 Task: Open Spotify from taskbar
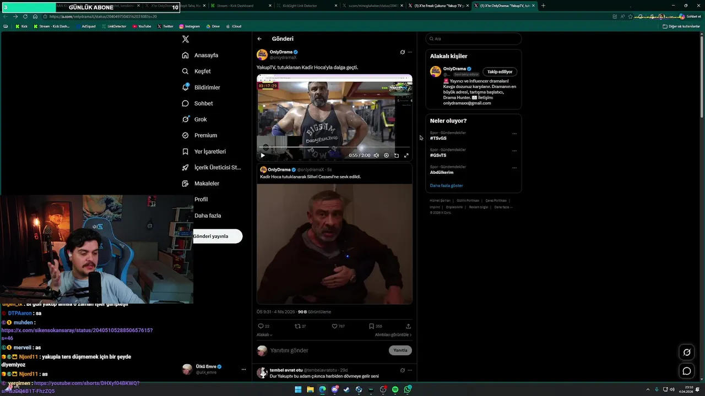395,389
